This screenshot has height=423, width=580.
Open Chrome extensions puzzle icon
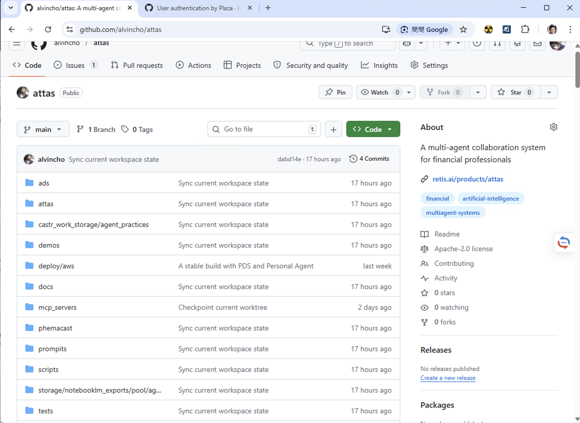pos(525,30)
